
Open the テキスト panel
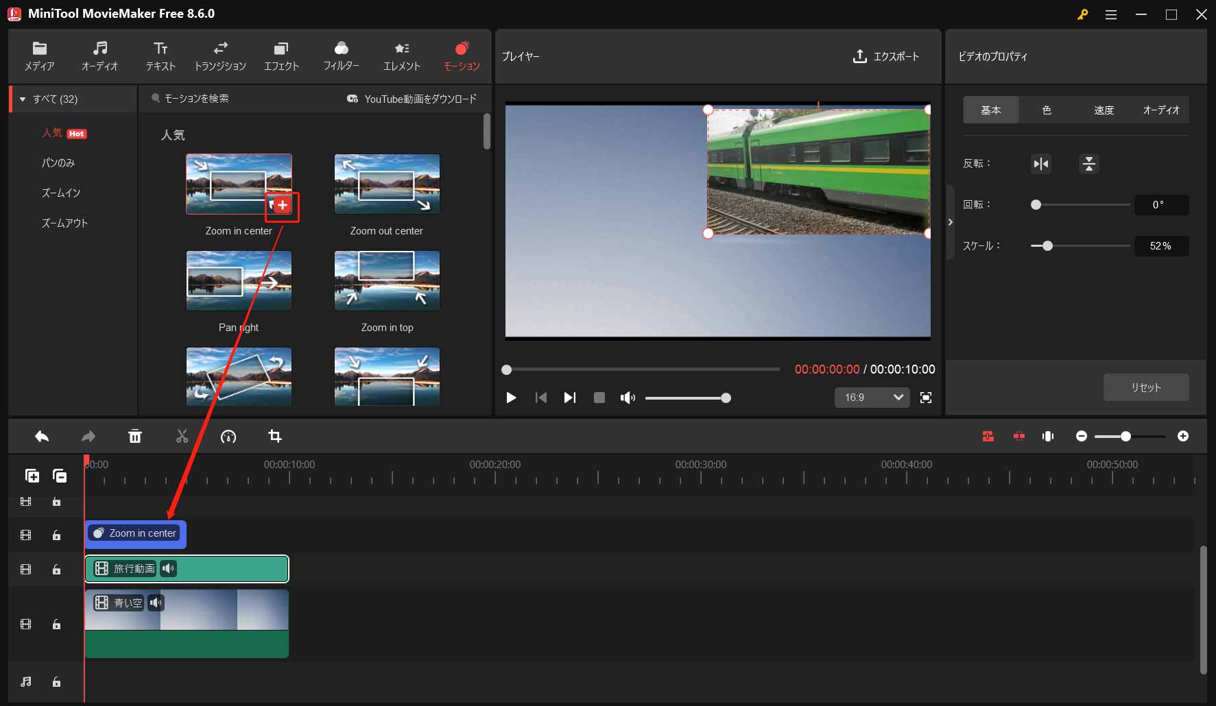160,56
